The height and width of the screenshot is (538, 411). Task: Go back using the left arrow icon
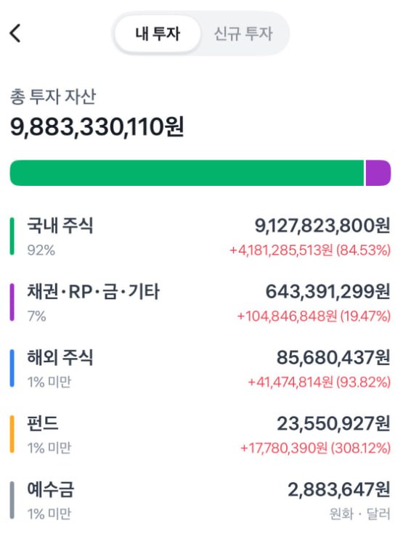point(15,33)
